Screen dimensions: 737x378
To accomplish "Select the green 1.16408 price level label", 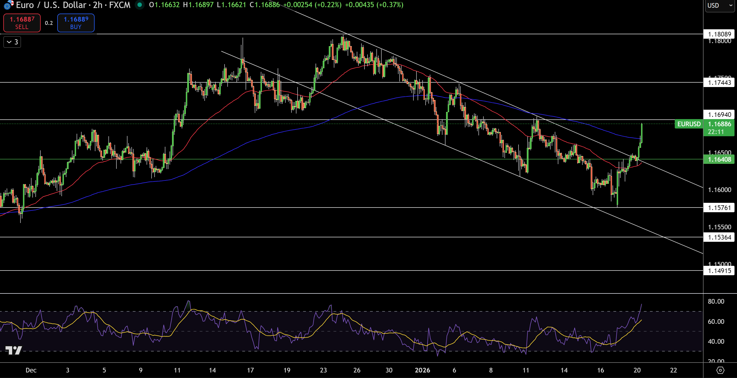I will 719,159.
